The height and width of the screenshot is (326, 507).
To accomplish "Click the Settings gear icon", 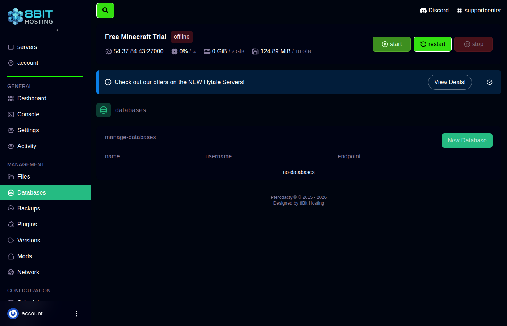I will (11, 130).
